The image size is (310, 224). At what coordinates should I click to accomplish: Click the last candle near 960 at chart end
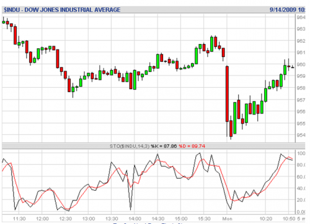point(293,67)
